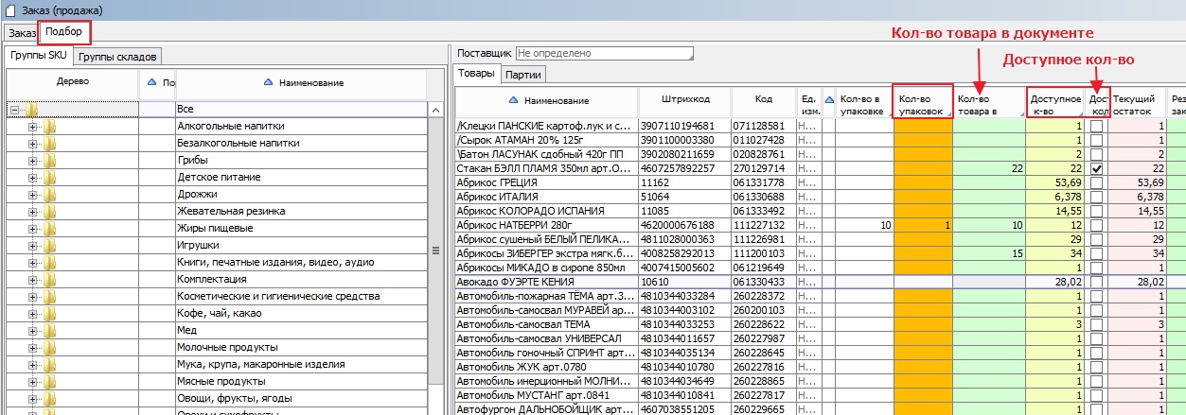
Task: Click the root folder icon for Все
Action: (x=31, y=110)
